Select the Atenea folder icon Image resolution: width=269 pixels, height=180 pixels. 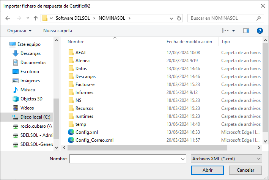tap(71, 60)
